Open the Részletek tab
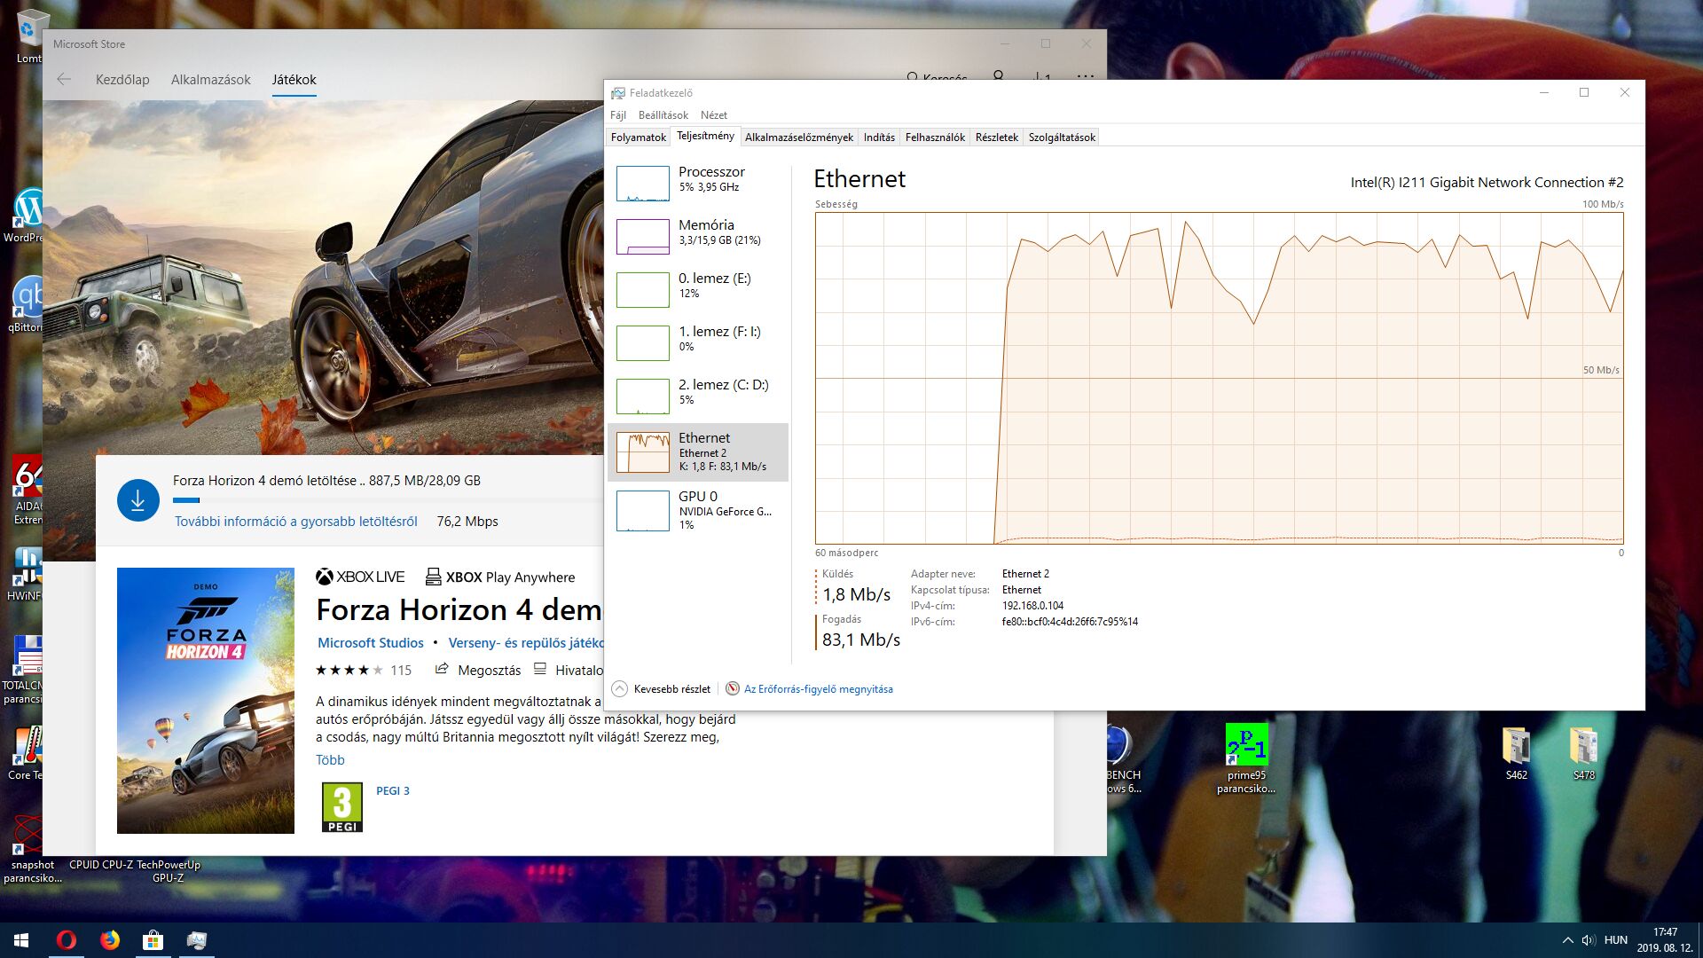The width and height of the screenshot is (1703, 958). pyautogui.click(x=996, y=137)
